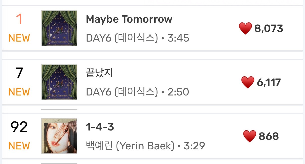Screen dimensions: 305x164
Task: Open album cover for 끝났지 track
Action: (59, 82)
